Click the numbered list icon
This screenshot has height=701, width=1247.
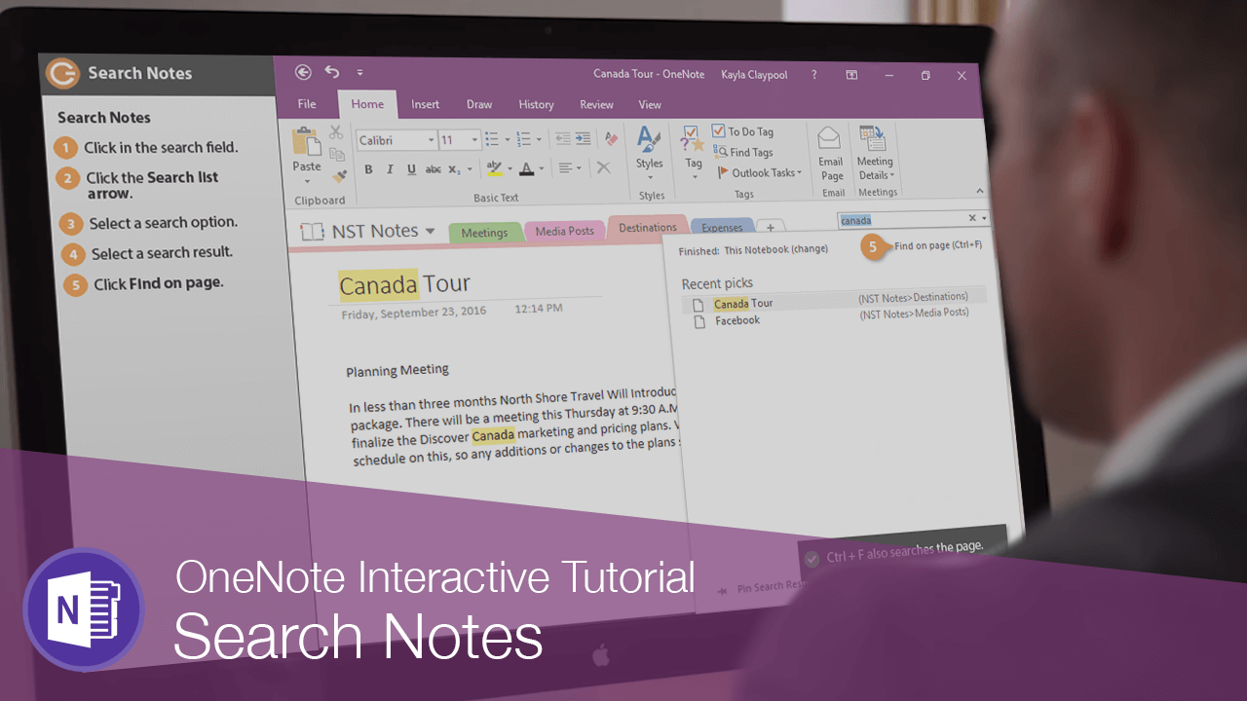click(524, 138)
